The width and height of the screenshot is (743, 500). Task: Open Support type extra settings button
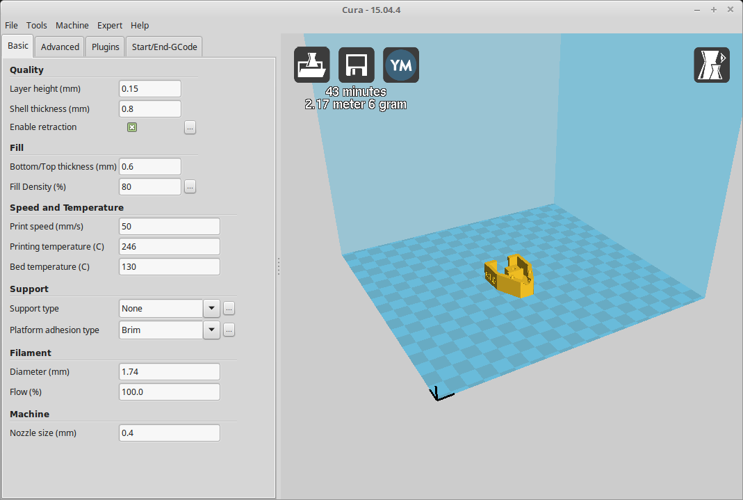(229, 309)
